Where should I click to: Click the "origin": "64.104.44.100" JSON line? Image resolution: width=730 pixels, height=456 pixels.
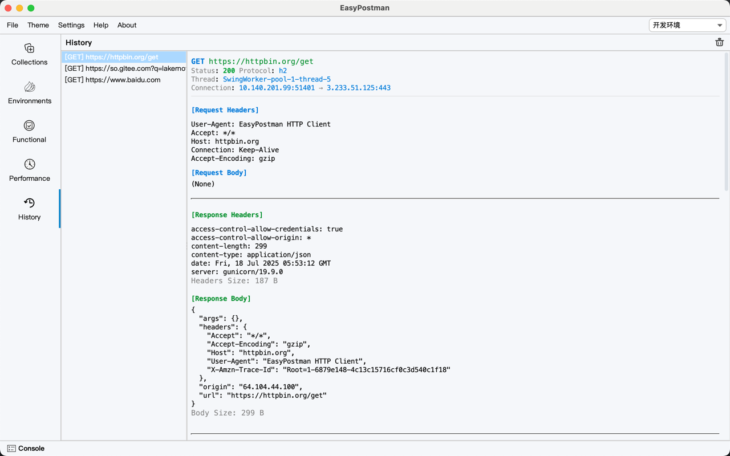251,387
